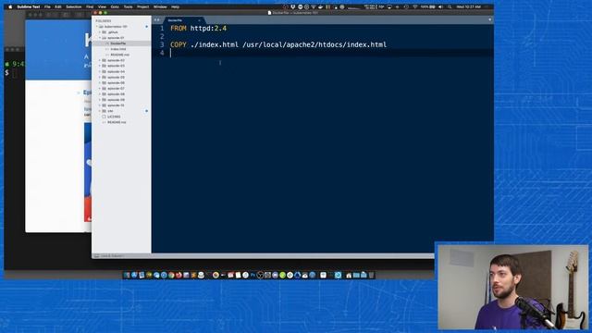Open the root README.md file in sidebar

tap(117, 122)
